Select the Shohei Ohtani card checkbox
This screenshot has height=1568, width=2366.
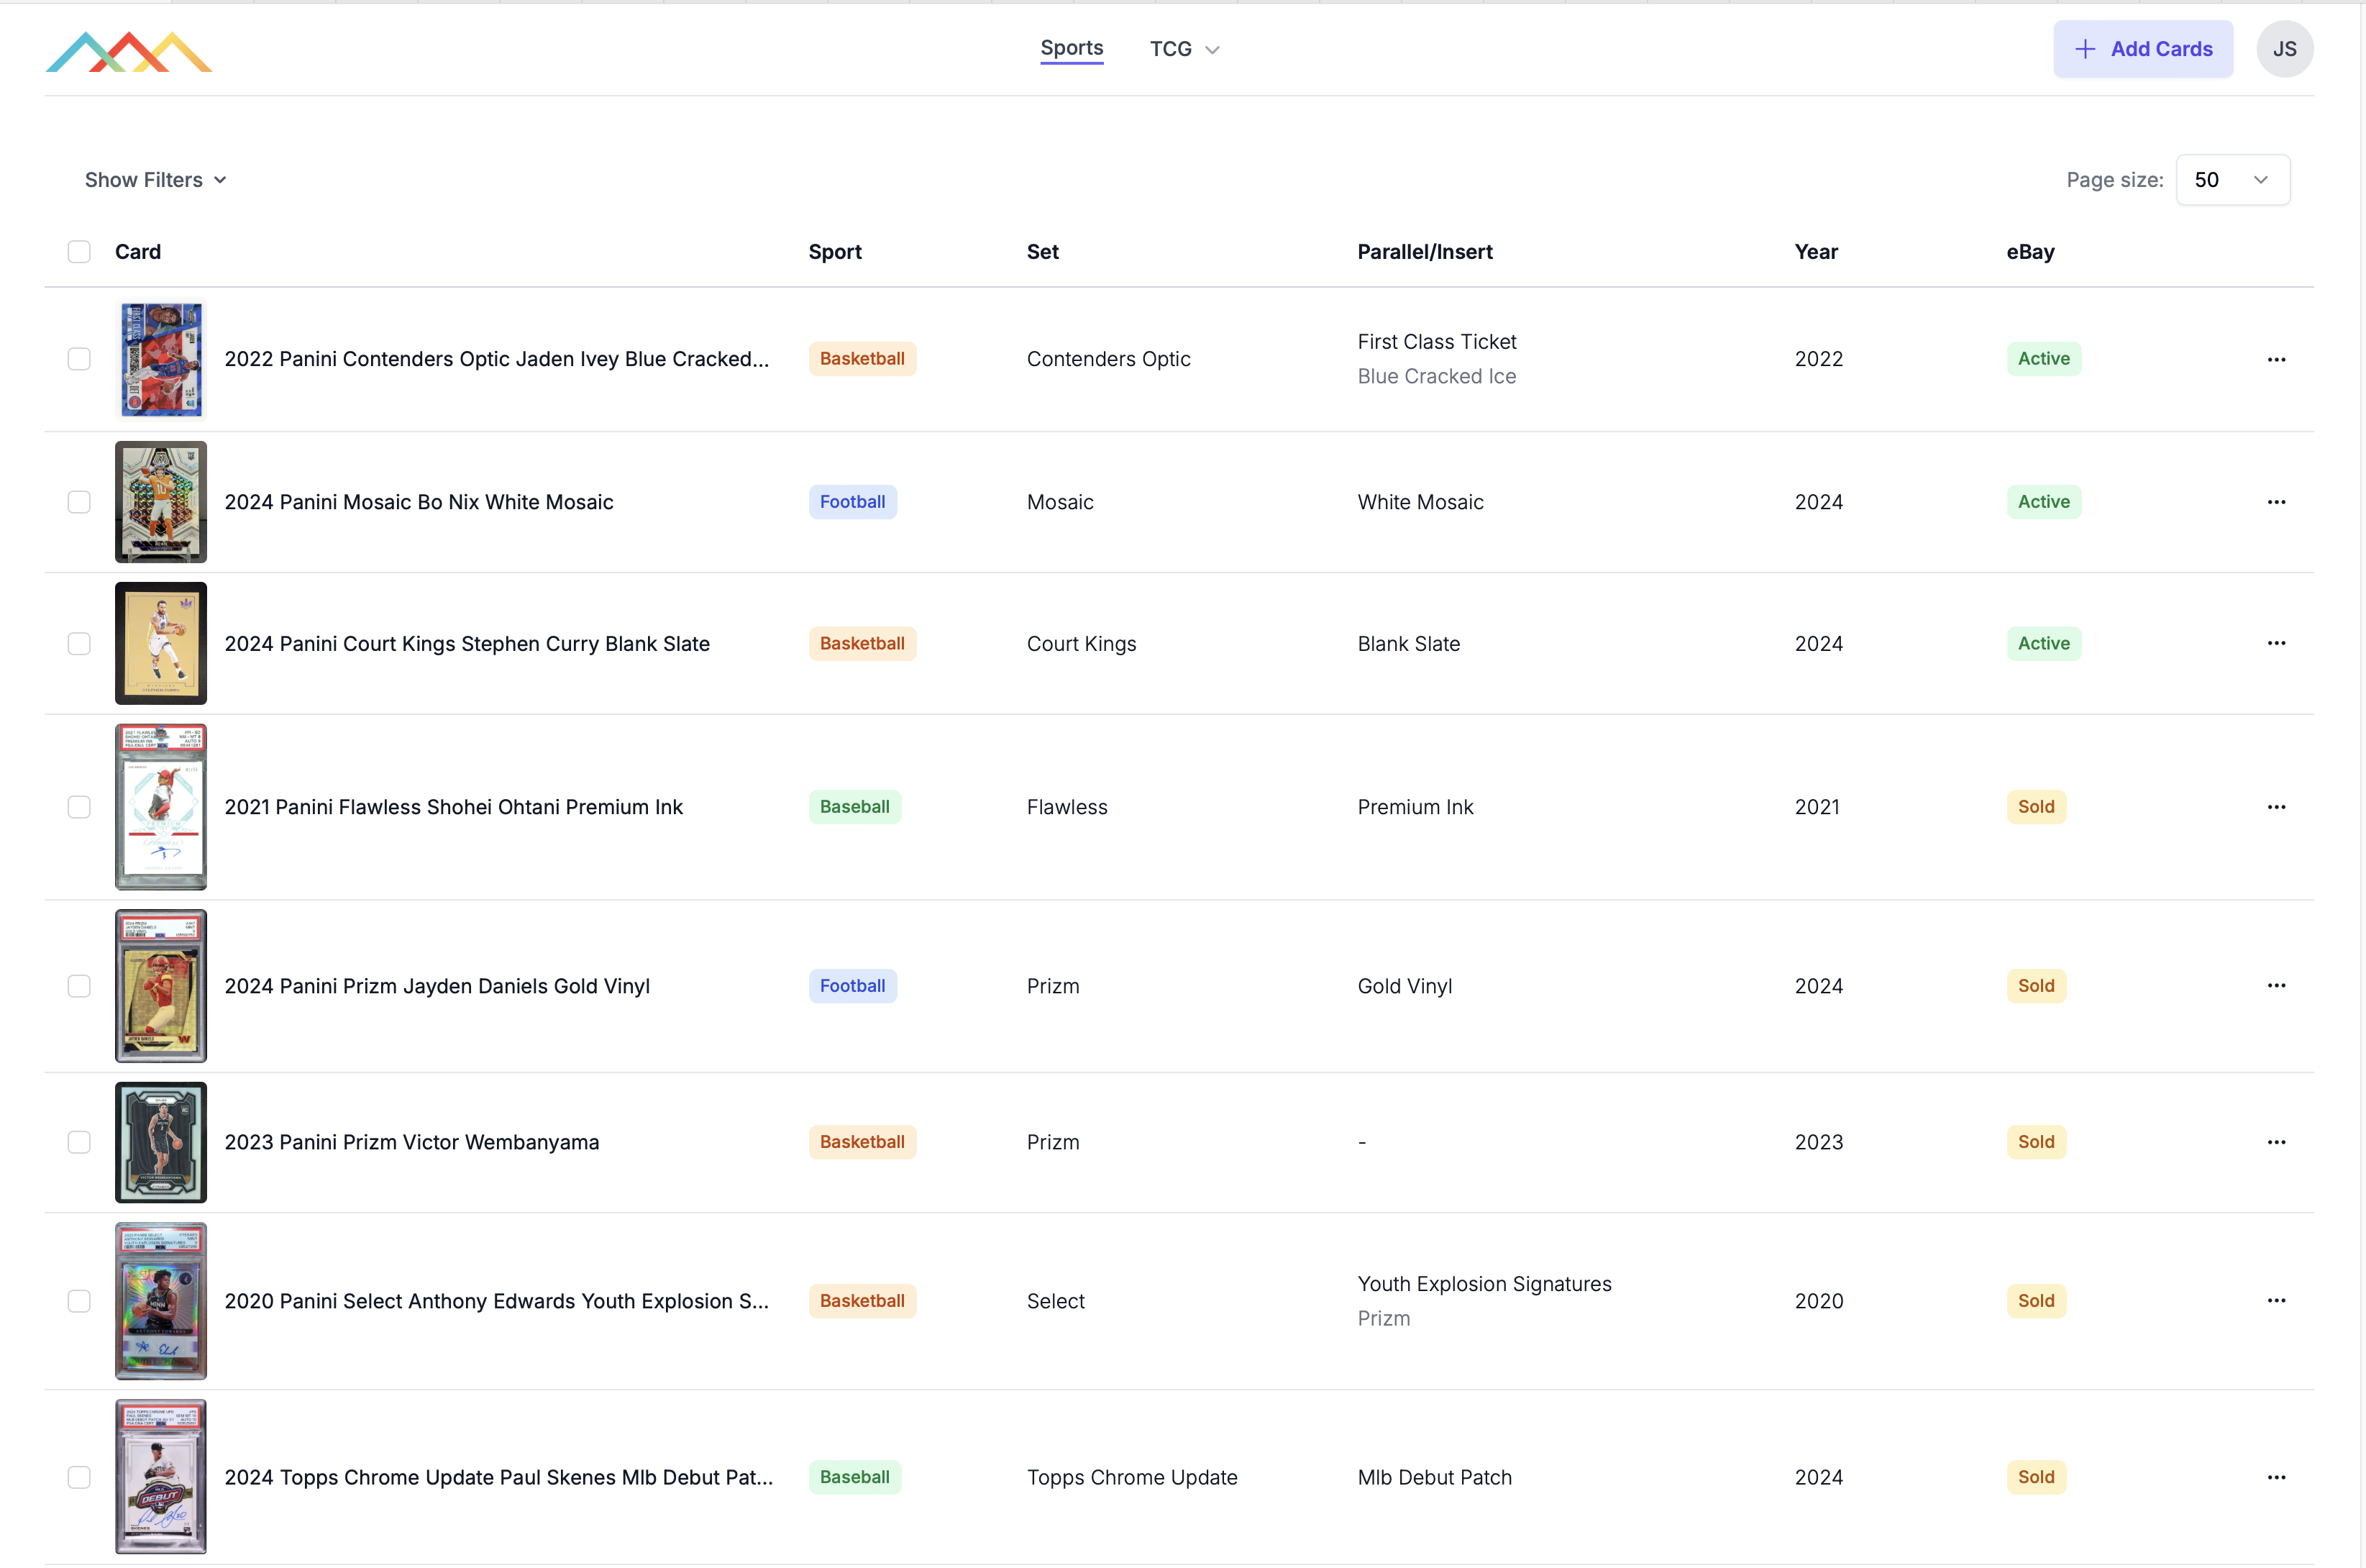[79, 807]
